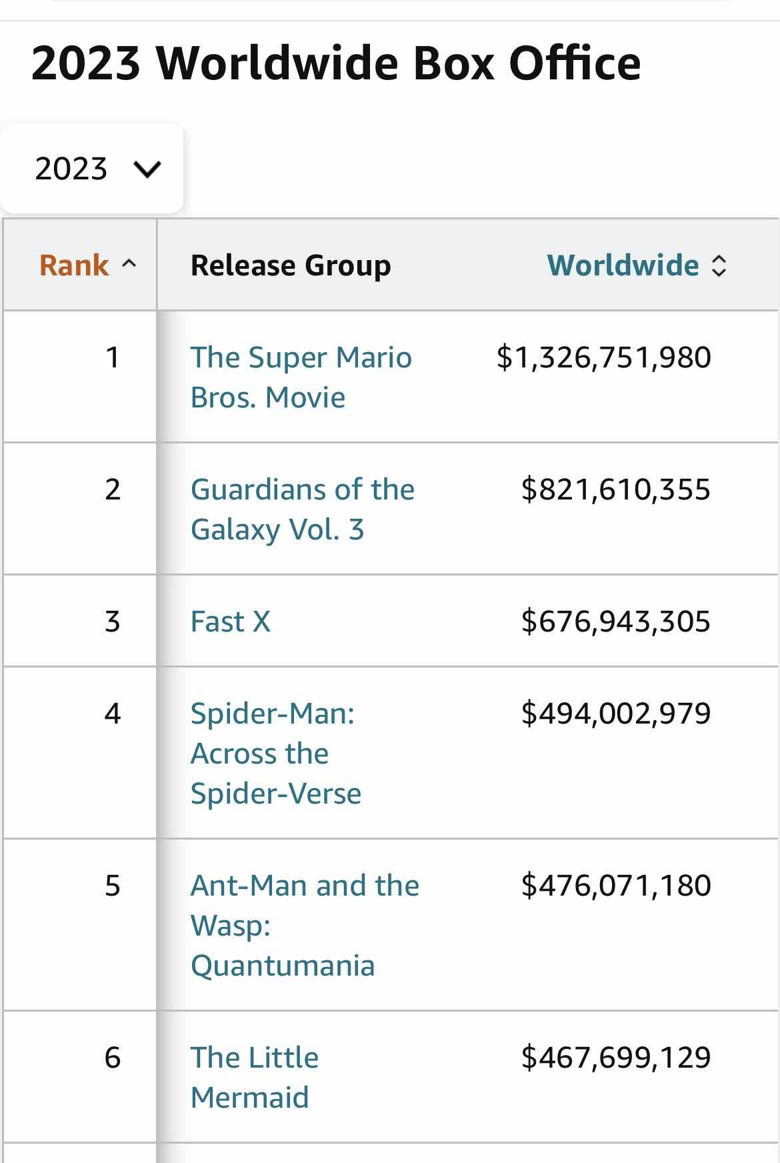Open The Super Mario Bros. Movie link
This screenshot has height=1163, width=780.
pos(301,377)
